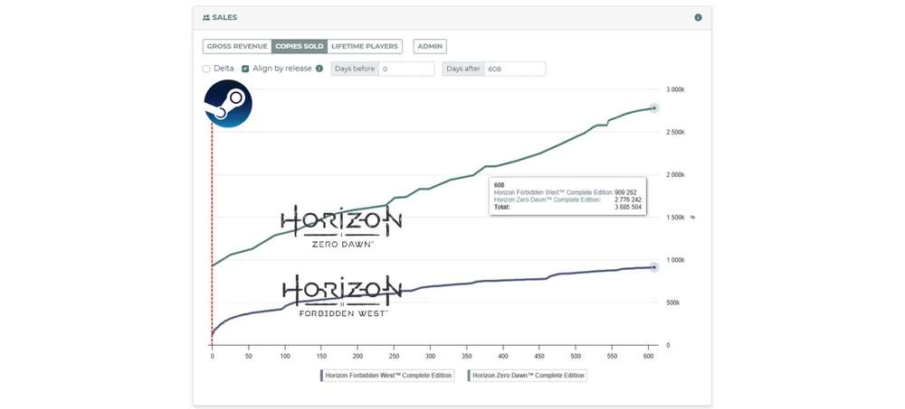Click Forbidden West line endpoint marker
The image size is (905, 409).
pyautogui.click(x=653, y=267)
